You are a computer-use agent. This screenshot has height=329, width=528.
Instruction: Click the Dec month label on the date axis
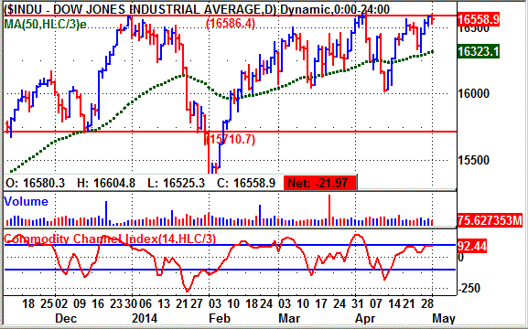tap(66, 318)
